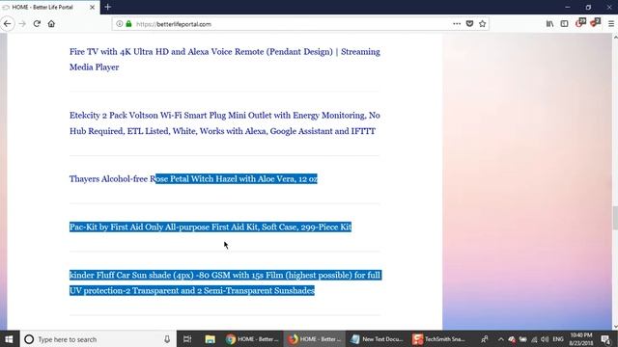Image resolution: width=618 pixels, height=347 pixels.
Task: Bookmark this page with the star
Action: click(482, 23)
